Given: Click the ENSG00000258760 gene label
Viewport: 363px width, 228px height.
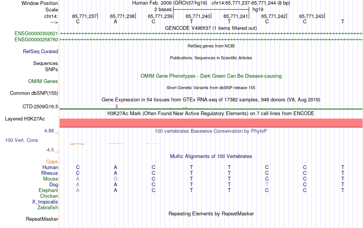Looking at the screenshot, I should [36, 40].
